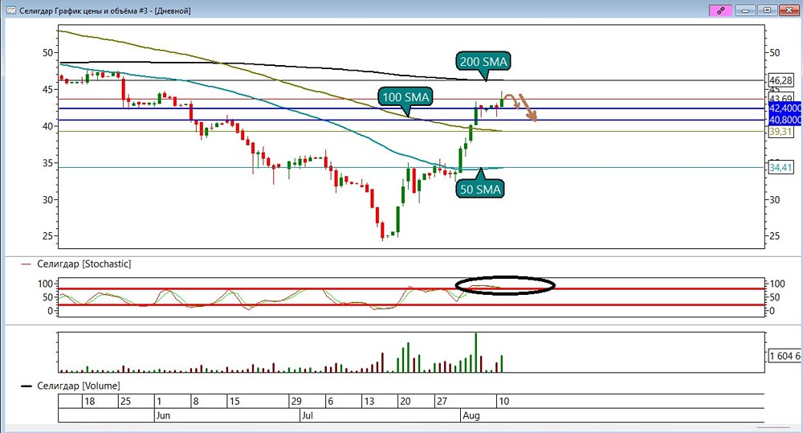Maximize the Селигдар chart window
The height and width of the screenshot is (433, 803).
click(767, 10)
